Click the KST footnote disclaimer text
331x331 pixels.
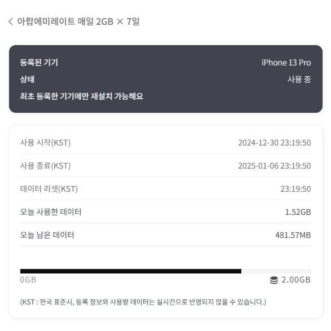point(143,302)
